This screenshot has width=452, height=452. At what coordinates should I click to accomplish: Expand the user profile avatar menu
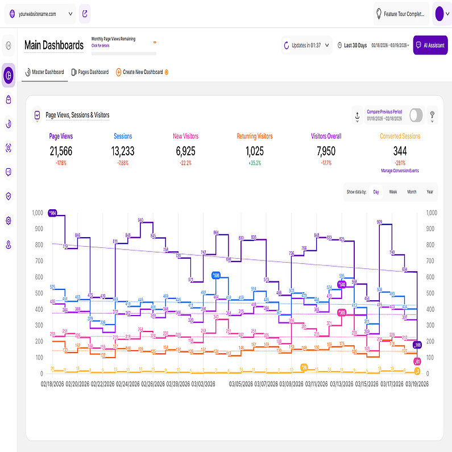442,14
